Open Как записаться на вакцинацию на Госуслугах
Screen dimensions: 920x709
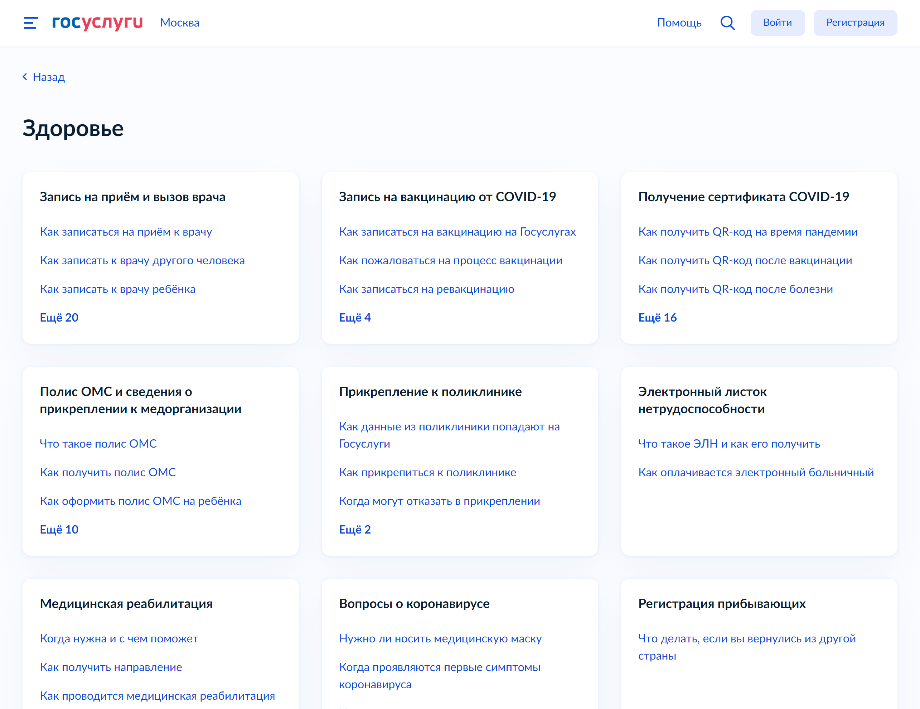pyautogui.click(x=457, y=232)
